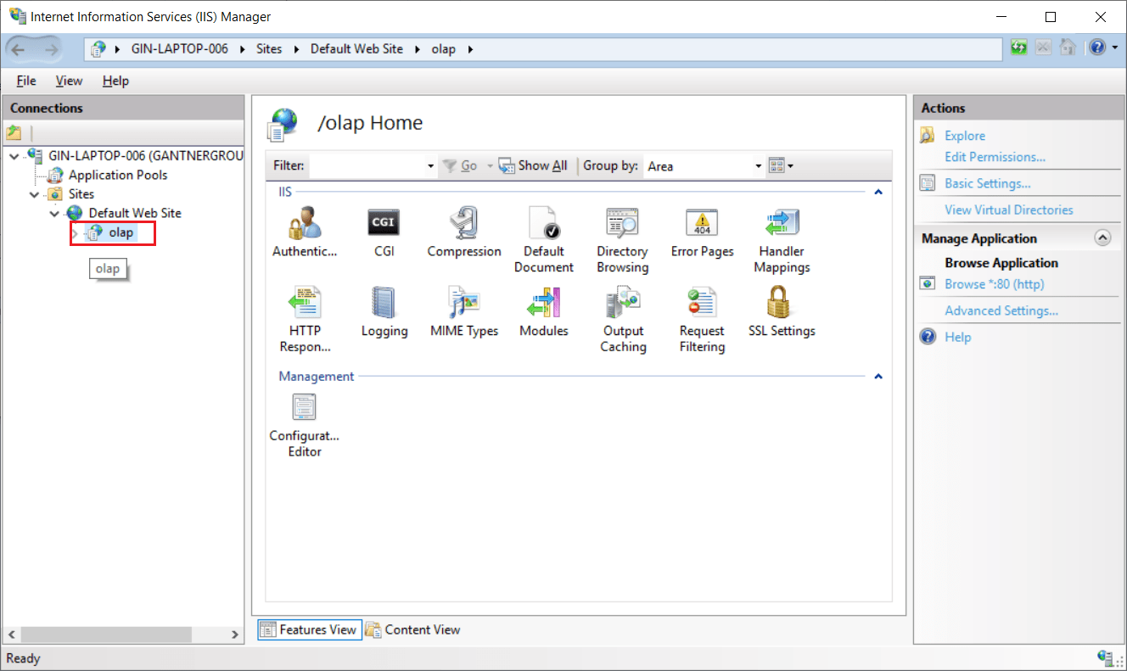Open the Error Pages feature
Screen dimensions: 1127x671
point(702,232)
